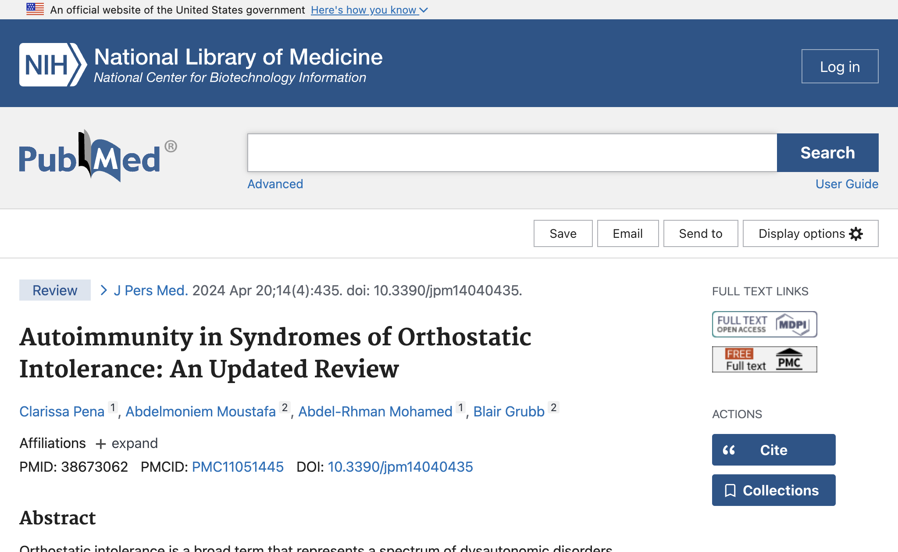The width and height of the screenshot is (898, 552).
Task: Click the Save button
Action: [563, 233]
